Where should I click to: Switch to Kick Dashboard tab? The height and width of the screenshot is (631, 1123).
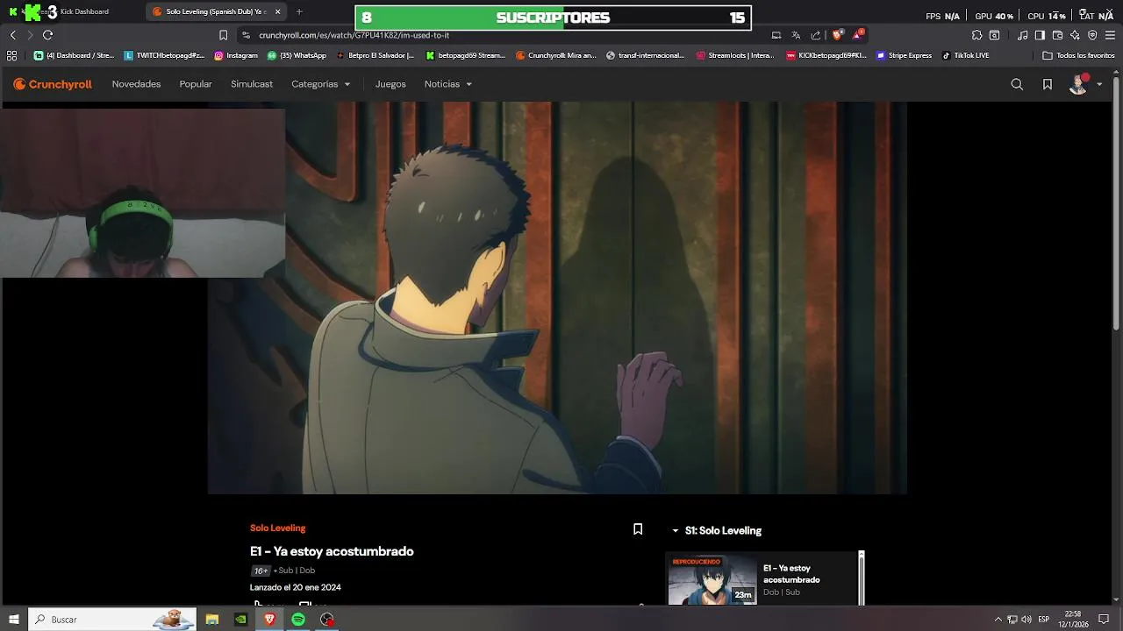[x=70, y=11]
